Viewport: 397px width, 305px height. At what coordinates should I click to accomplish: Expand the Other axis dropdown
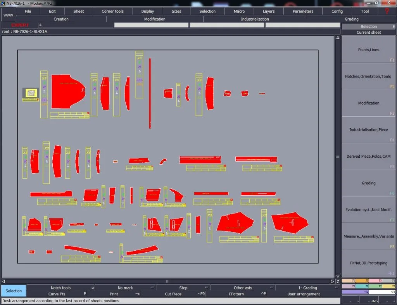click(243, 288)
